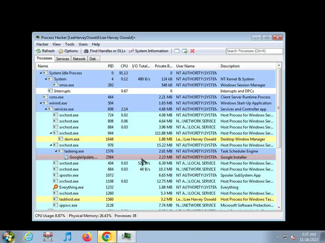
Task: Sort by Private Bytes column header
Action: (163, 66)
